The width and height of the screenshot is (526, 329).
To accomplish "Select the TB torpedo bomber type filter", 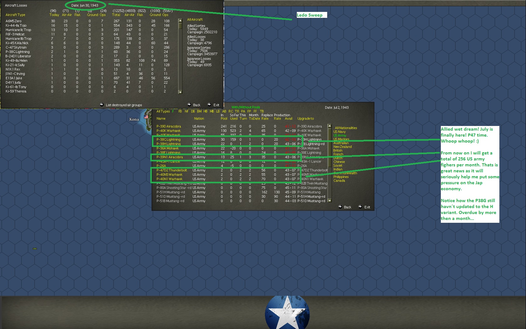I will pyautogui.click(x=262, y=111).
